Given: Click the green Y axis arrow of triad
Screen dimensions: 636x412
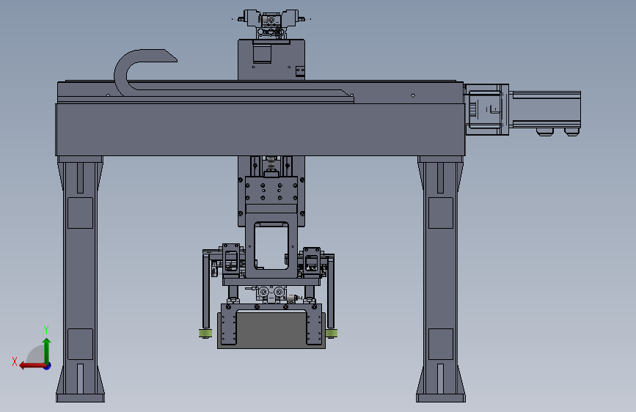Looking at the screenshot, I should 47,350.
